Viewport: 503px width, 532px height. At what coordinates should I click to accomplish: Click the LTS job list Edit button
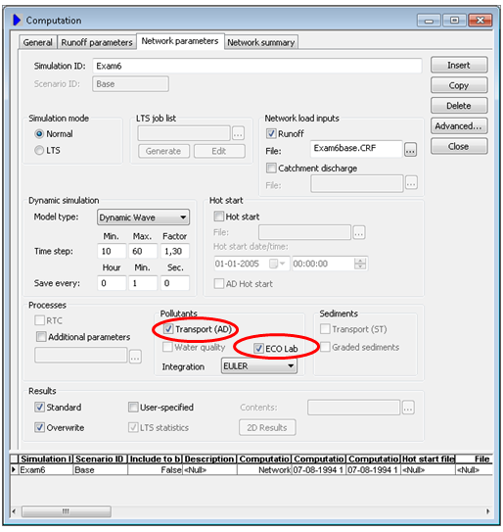[x=219, y=151]
